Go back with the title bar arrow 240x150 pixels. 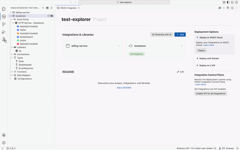point(71,2)
